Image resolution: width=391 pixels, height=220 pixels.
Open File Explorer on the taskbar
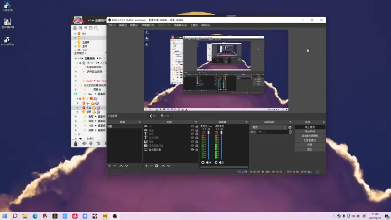(x=25, y=216)
